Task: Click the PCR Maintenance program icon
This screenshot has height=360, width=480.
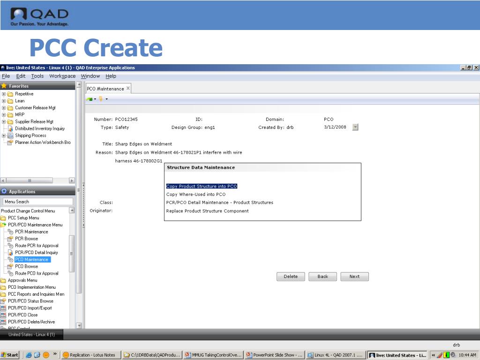Action: pyautogui.click(x=10, y=232)
